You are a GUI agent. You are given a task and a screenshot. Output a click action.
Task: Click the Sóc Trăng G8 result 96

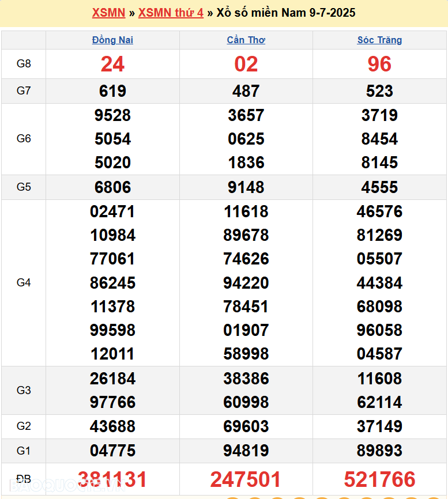pyautogui.click(x=379, y=64)
